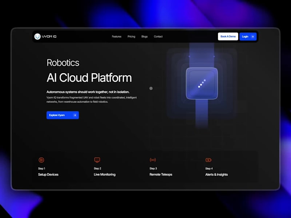
Task: Select Step 2 Live Monitoring
Action: pos(104,174)
